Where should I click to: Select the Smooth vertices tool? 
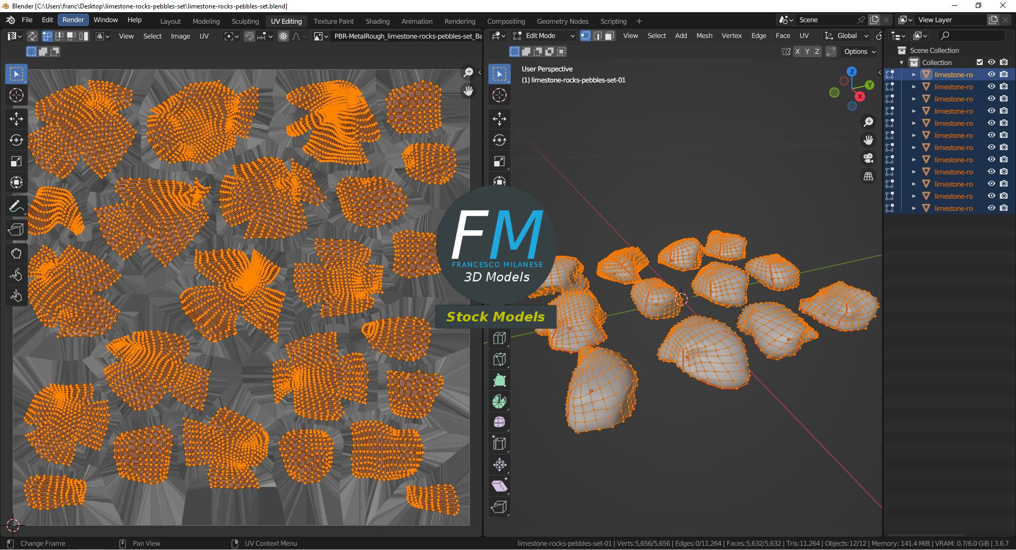[500, 423]
